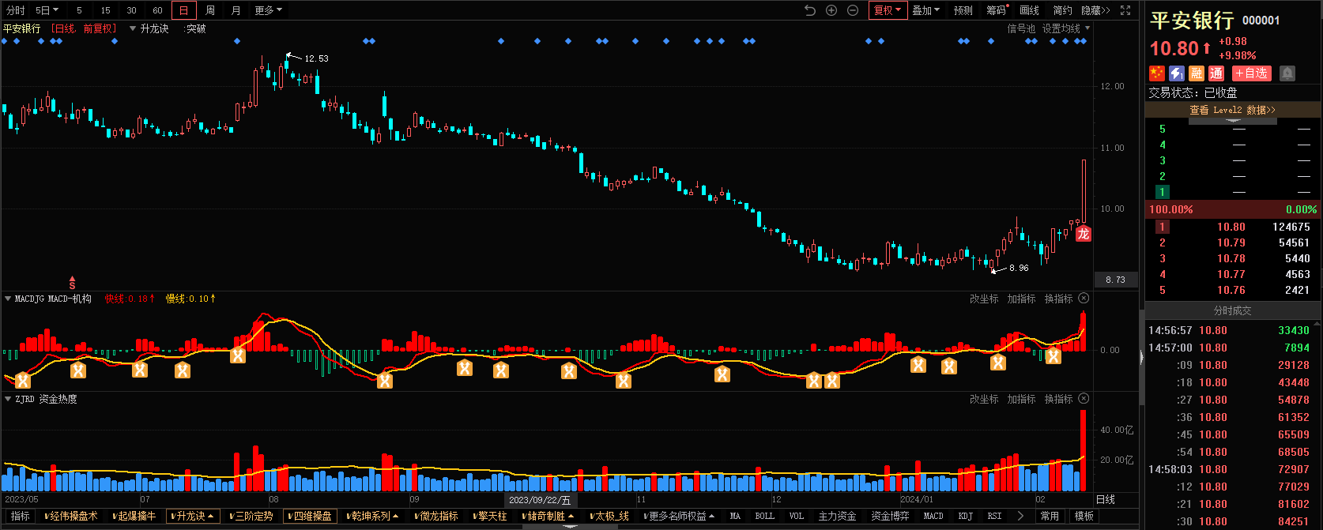This screenshot has height=530, width=1323.
Task: Open the 查看 Level2 数据 link
Action: pyautogui.click(x=1232, y=110)
